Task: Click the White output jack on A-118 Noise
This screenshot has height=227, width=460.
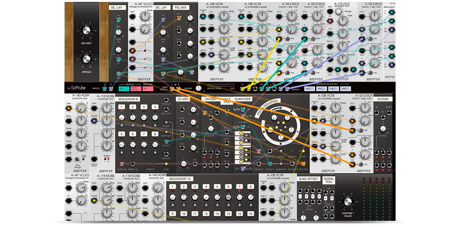Action: coord(94,108)
